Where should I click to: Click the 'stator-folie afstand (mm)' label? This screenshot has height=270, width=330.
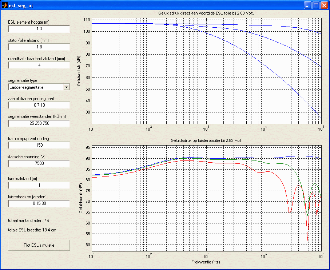28,40
